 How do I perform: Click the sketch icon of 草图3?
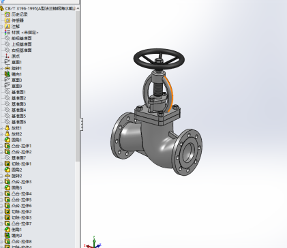coord(7,80)
